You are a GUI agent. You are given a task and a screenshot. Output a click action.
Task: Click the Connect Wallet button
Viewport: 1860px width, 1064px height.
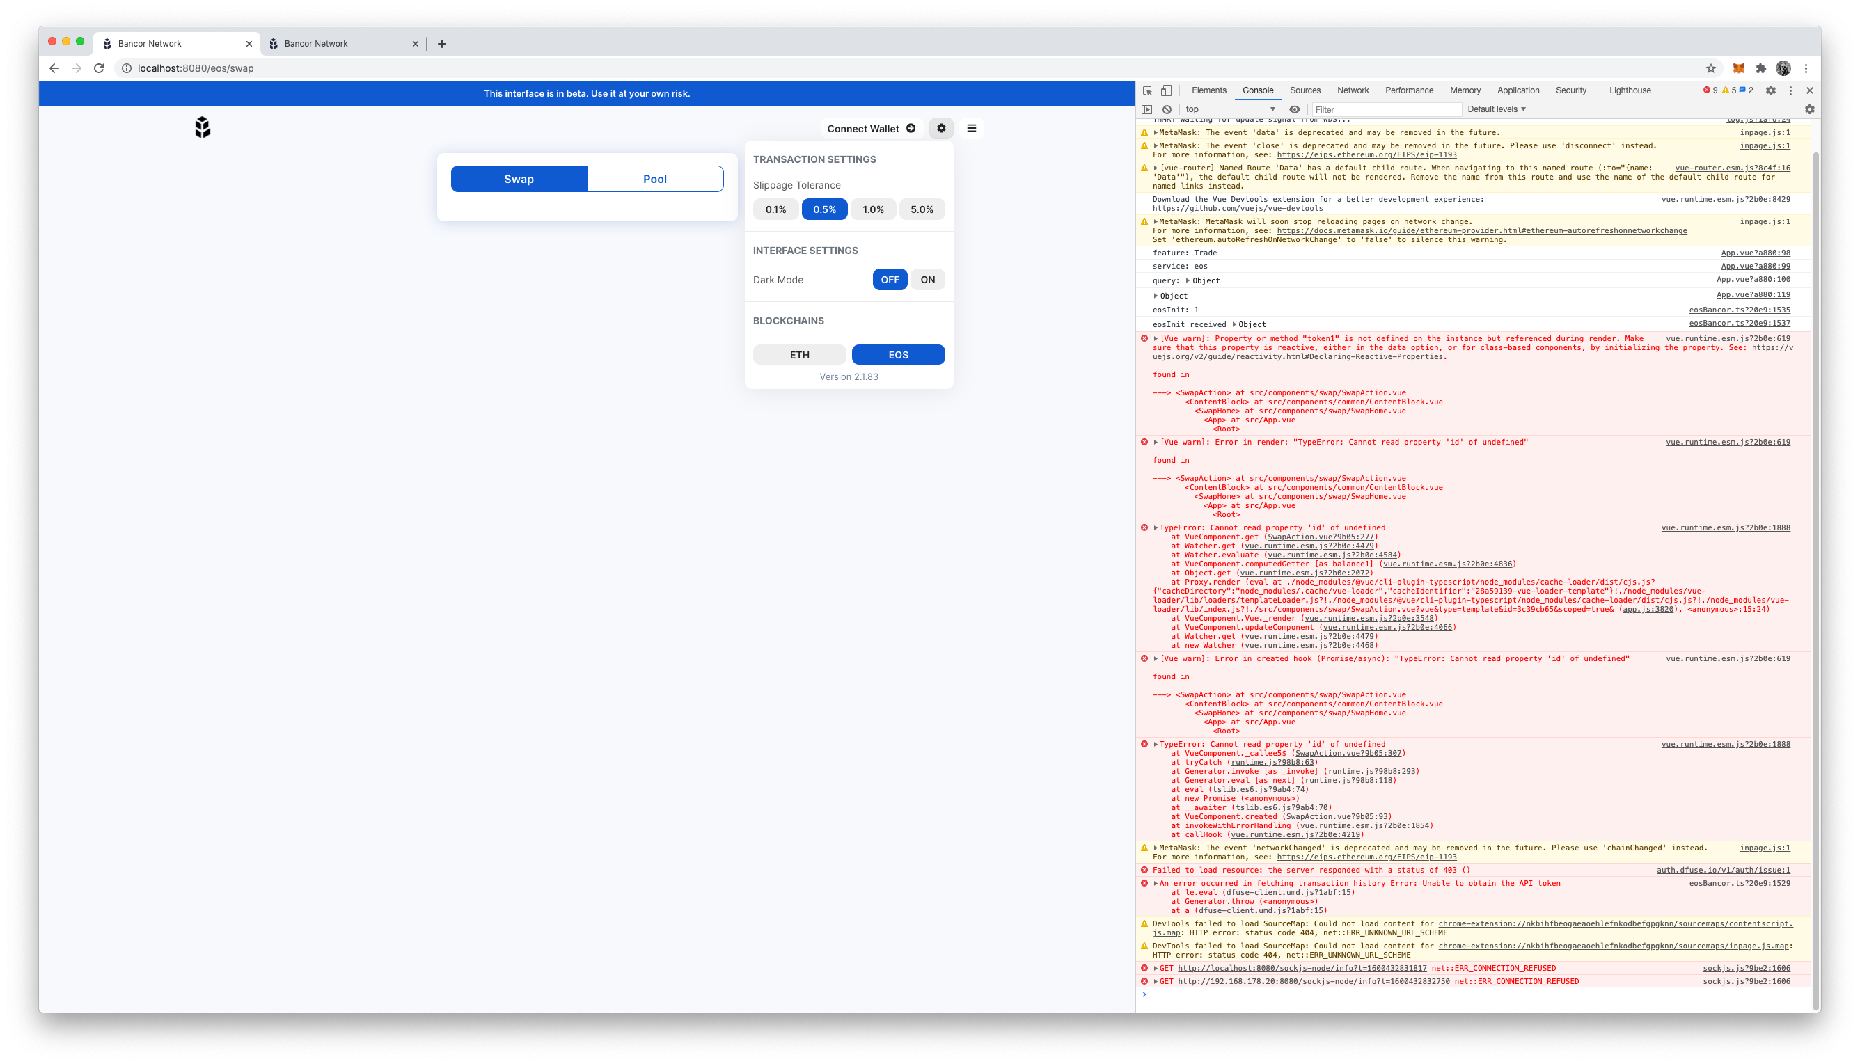click(870, 128)
